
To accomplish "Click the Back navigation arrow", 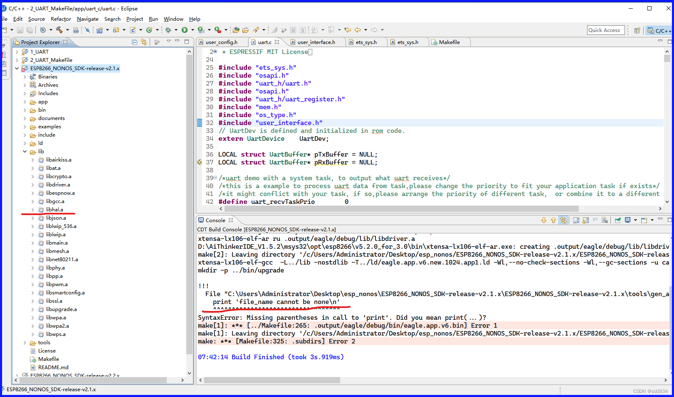I will click(358, 30).
